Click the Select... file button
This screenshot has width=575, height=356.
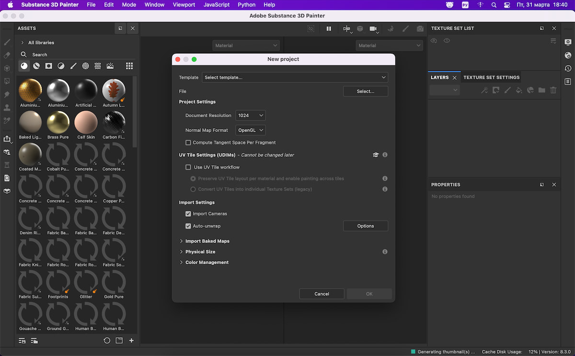[x=365, y=91]
